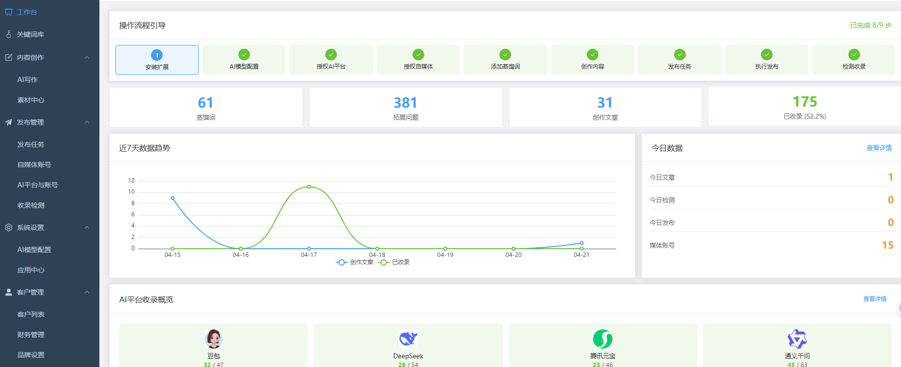Open AI写作 from the sidebar

28,80
